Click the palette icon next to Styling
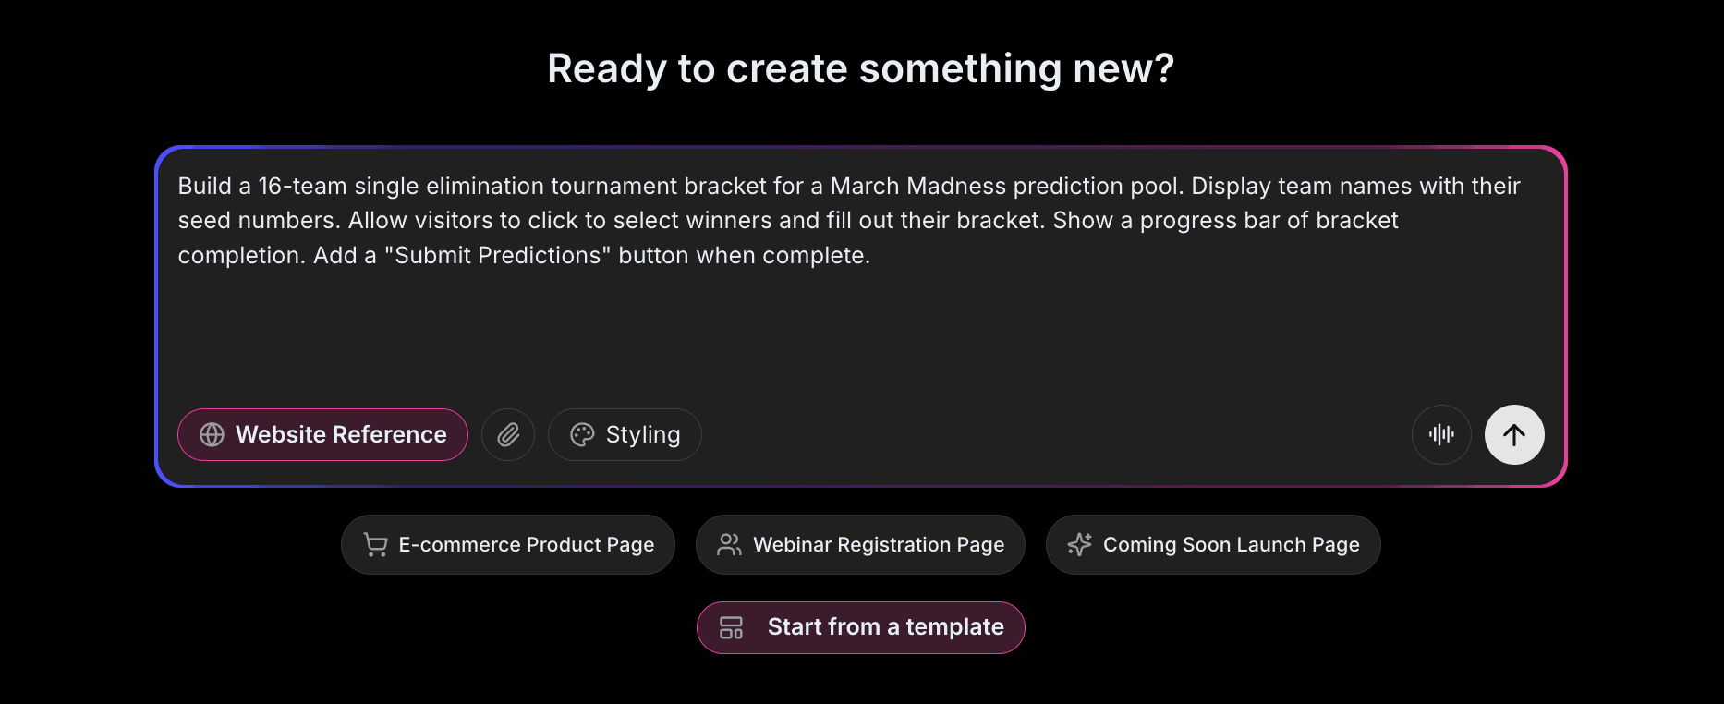The width and height of the screenshot is (1724, 704). click(581, 434)
